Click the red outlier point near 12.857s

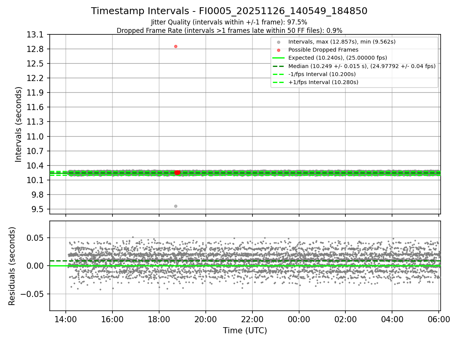[176, 46]
